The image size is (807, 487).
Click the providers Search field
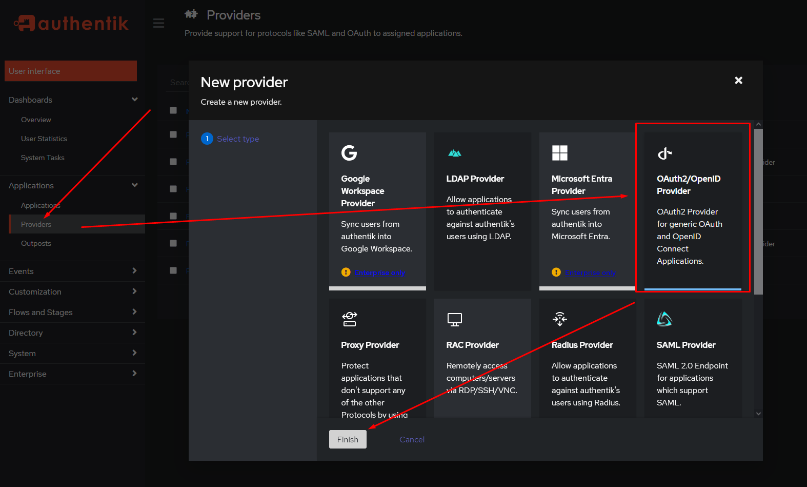coord(177,83)
